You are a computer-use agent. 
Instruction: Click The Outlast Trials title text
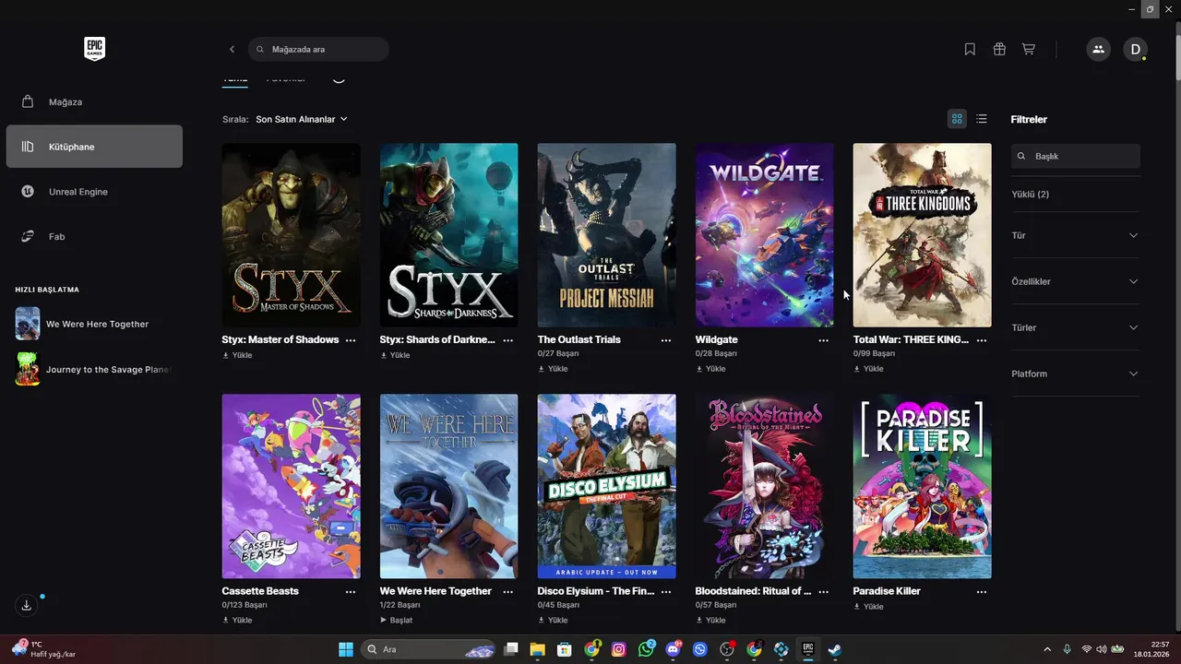click(579, 339)
